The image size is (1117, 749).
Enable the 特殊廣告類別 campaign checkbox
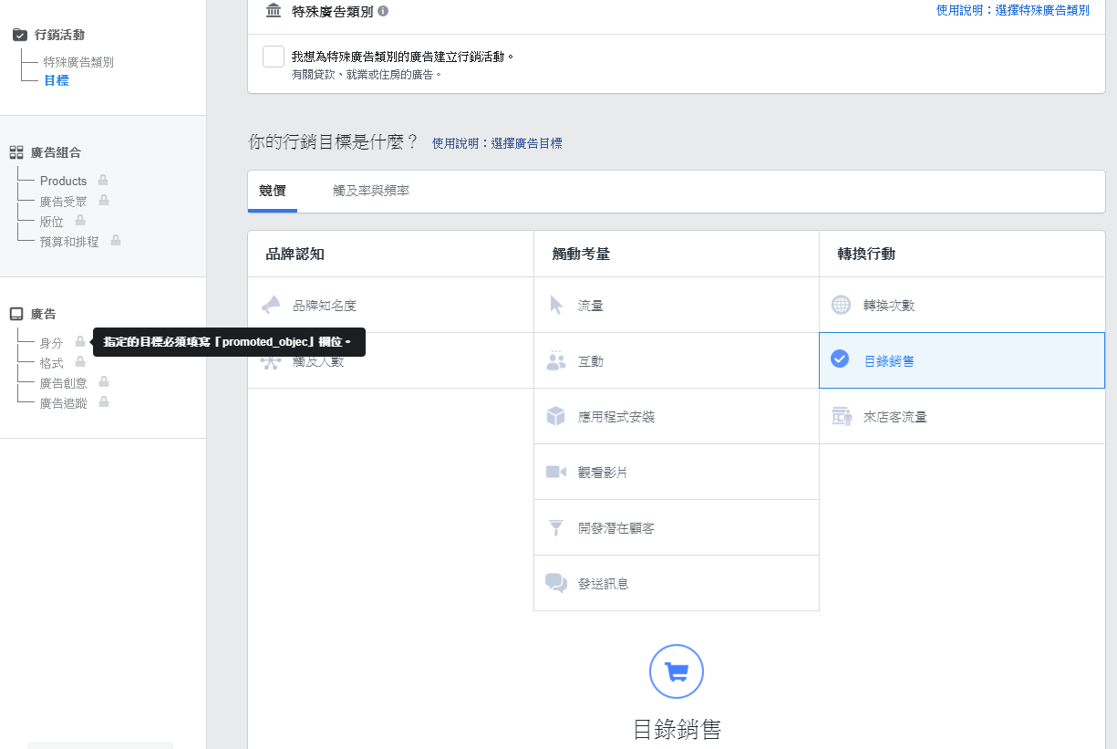[x=273, y=56]
